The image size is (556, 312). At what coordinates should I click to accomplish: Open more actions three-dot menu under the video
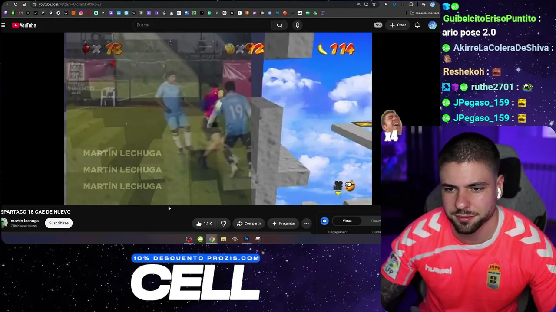coord(307,224)
